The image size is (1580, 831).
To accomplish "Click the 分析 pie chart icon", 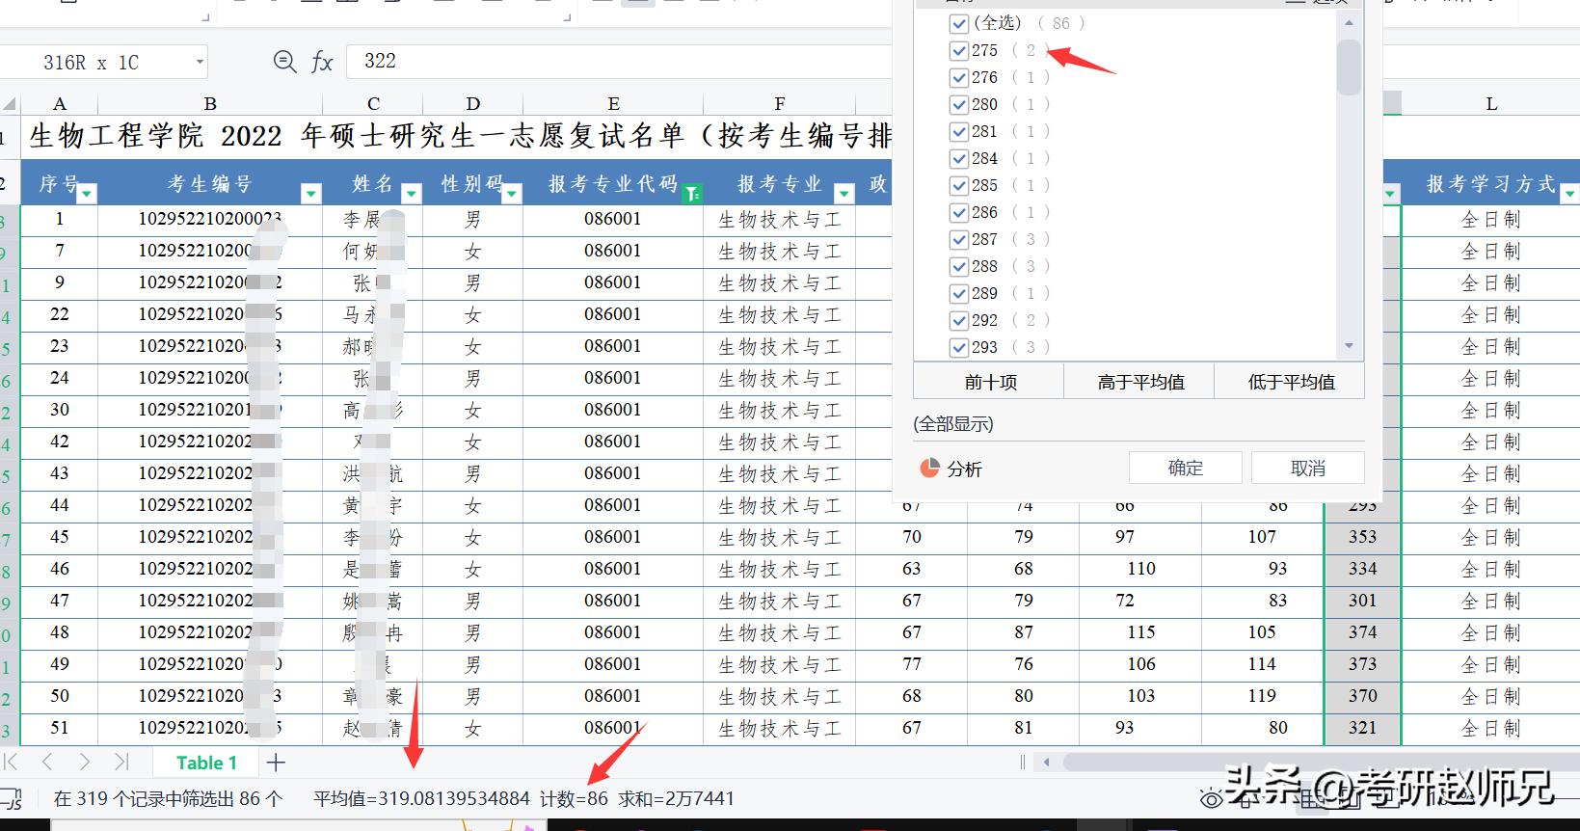I will click(x=929, y=469).
